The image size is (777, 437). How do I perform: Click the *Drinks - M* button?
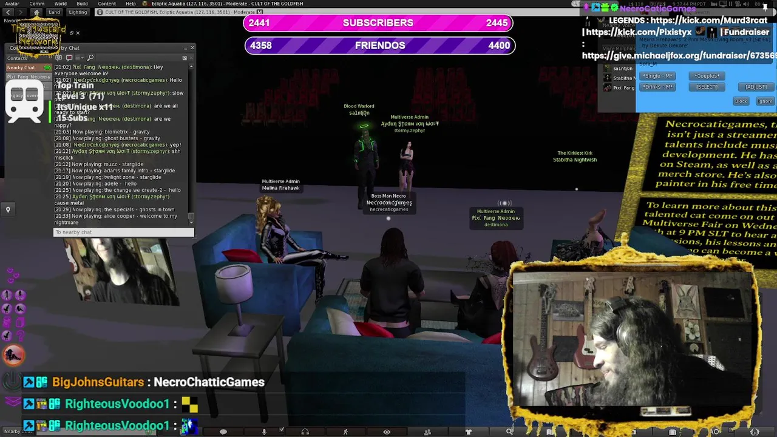[x=657, y=87]
